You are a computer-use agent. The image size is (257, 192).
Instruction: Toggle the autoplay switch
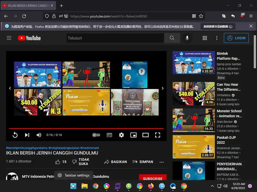pos(96,135)
